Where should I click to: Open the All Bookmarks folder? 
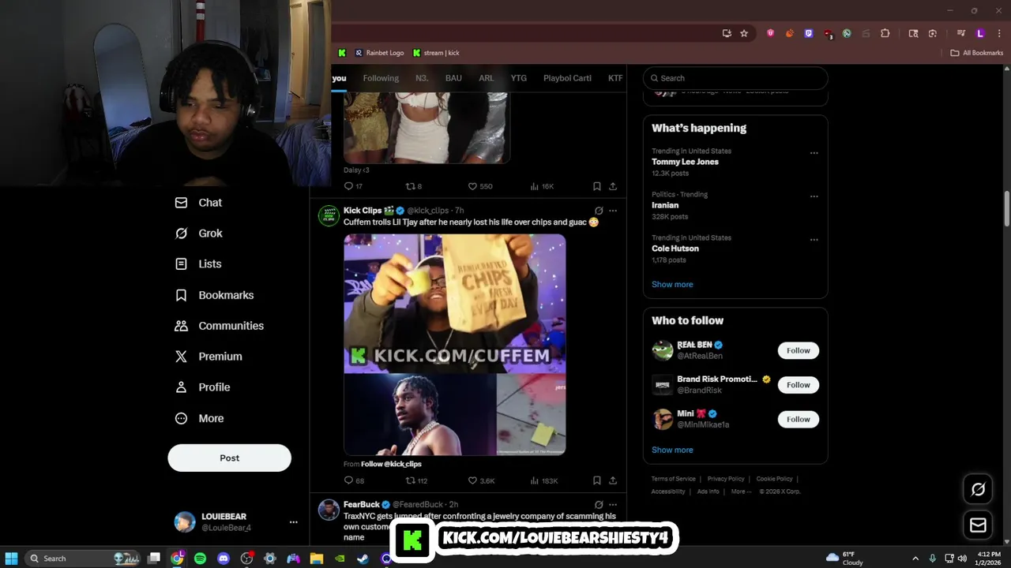point(976,53)
